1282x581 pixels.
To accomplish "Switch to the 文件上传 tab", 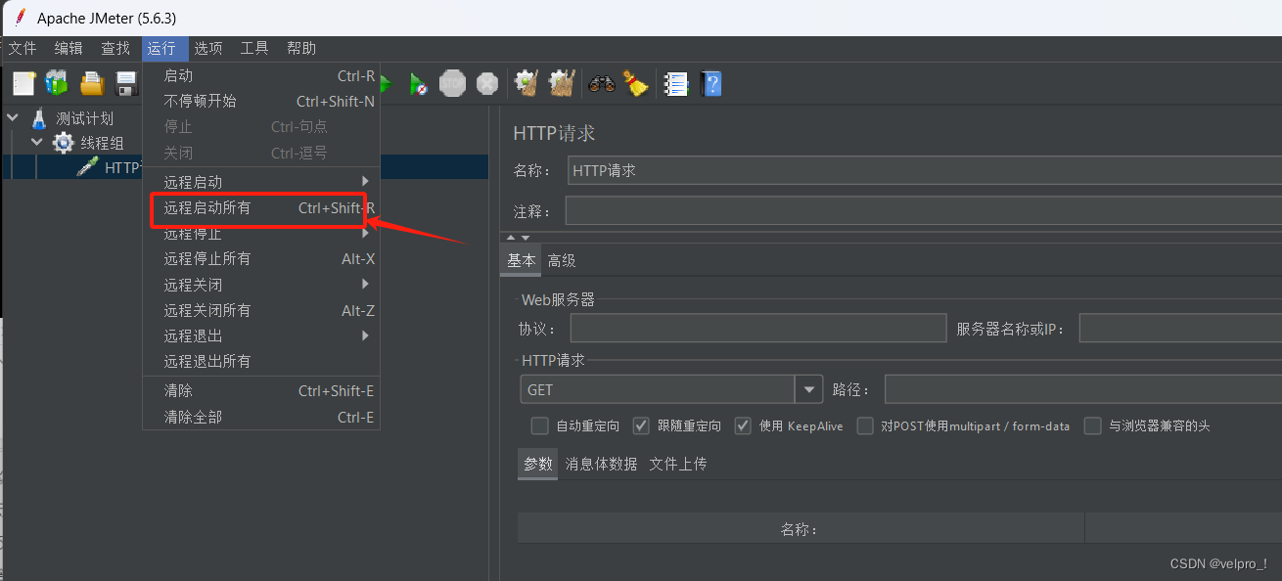I will [x=678, y=464].
